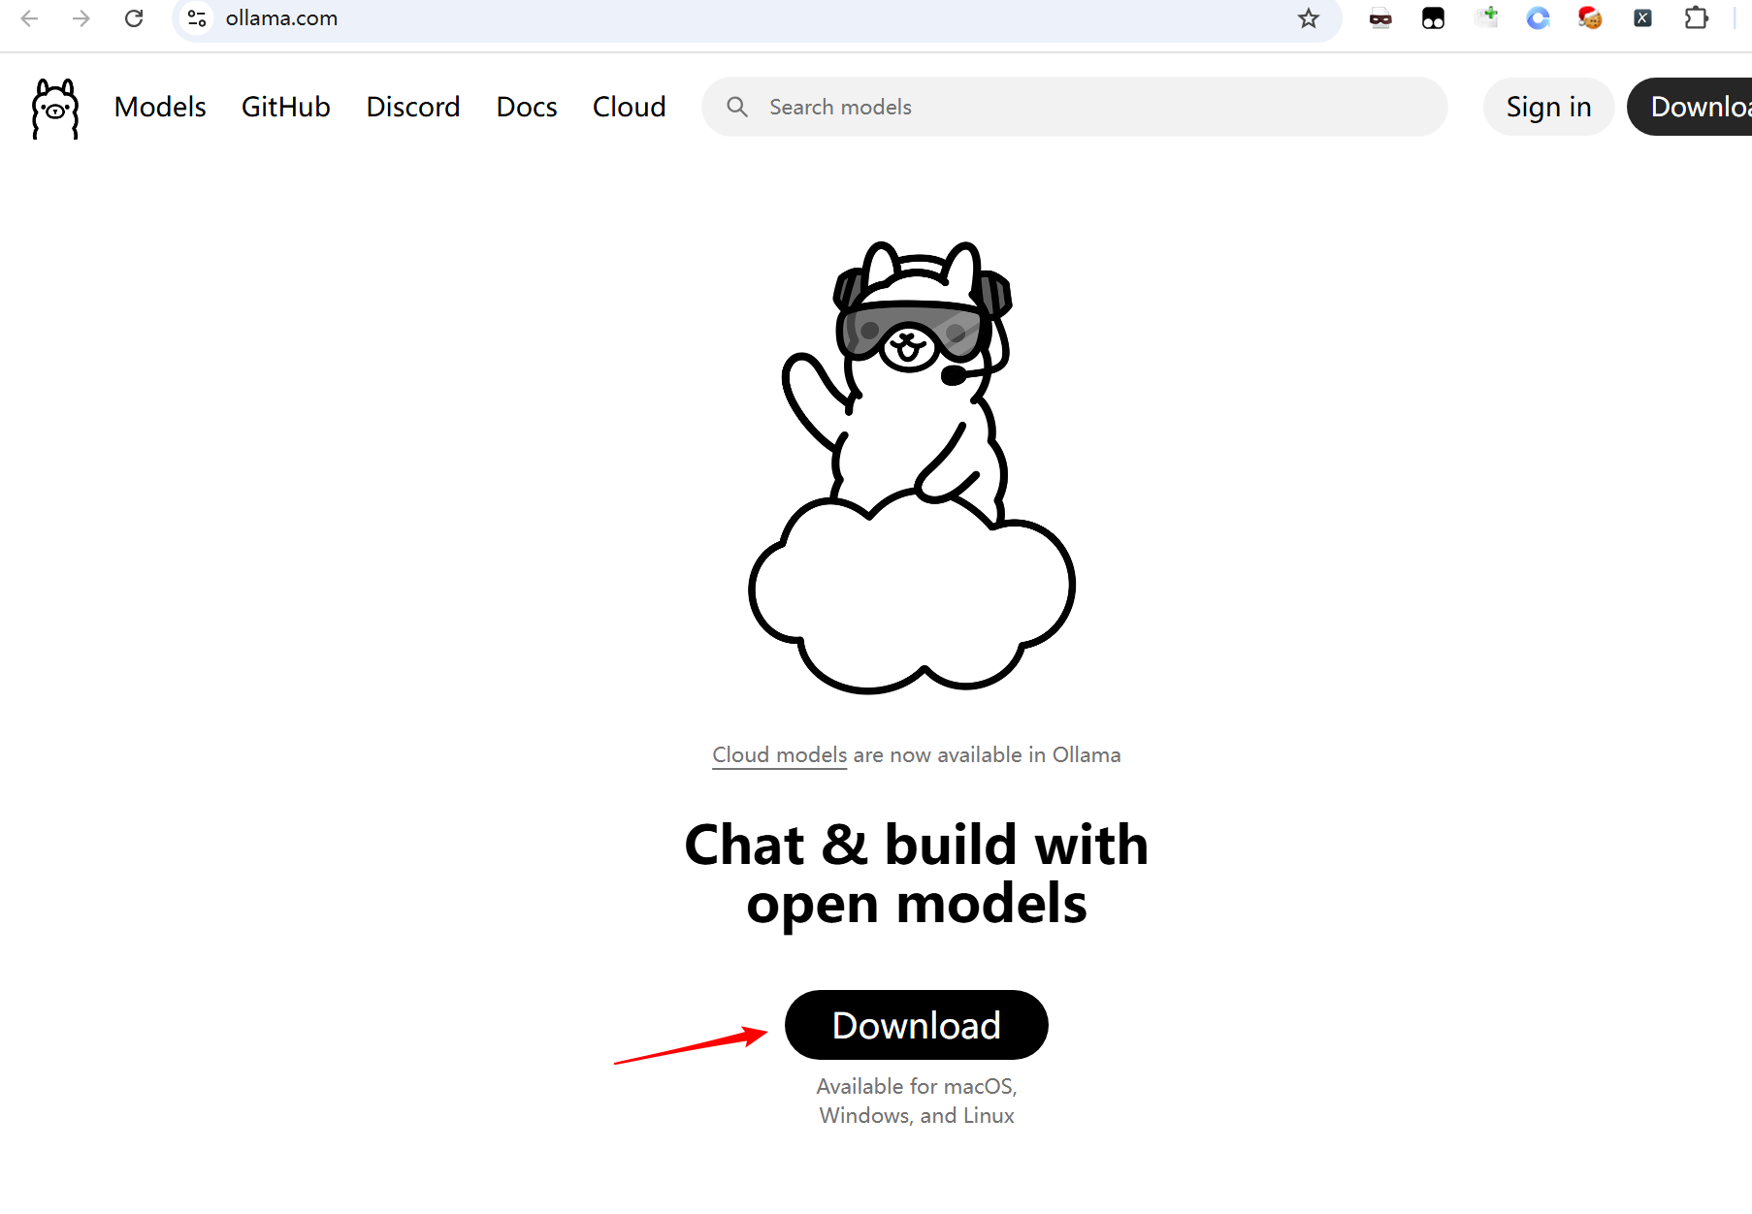This screenshot has width=1752, height=1214.
Task: Follow the "Cloud models" link
Action: click(x=779, y=754)
